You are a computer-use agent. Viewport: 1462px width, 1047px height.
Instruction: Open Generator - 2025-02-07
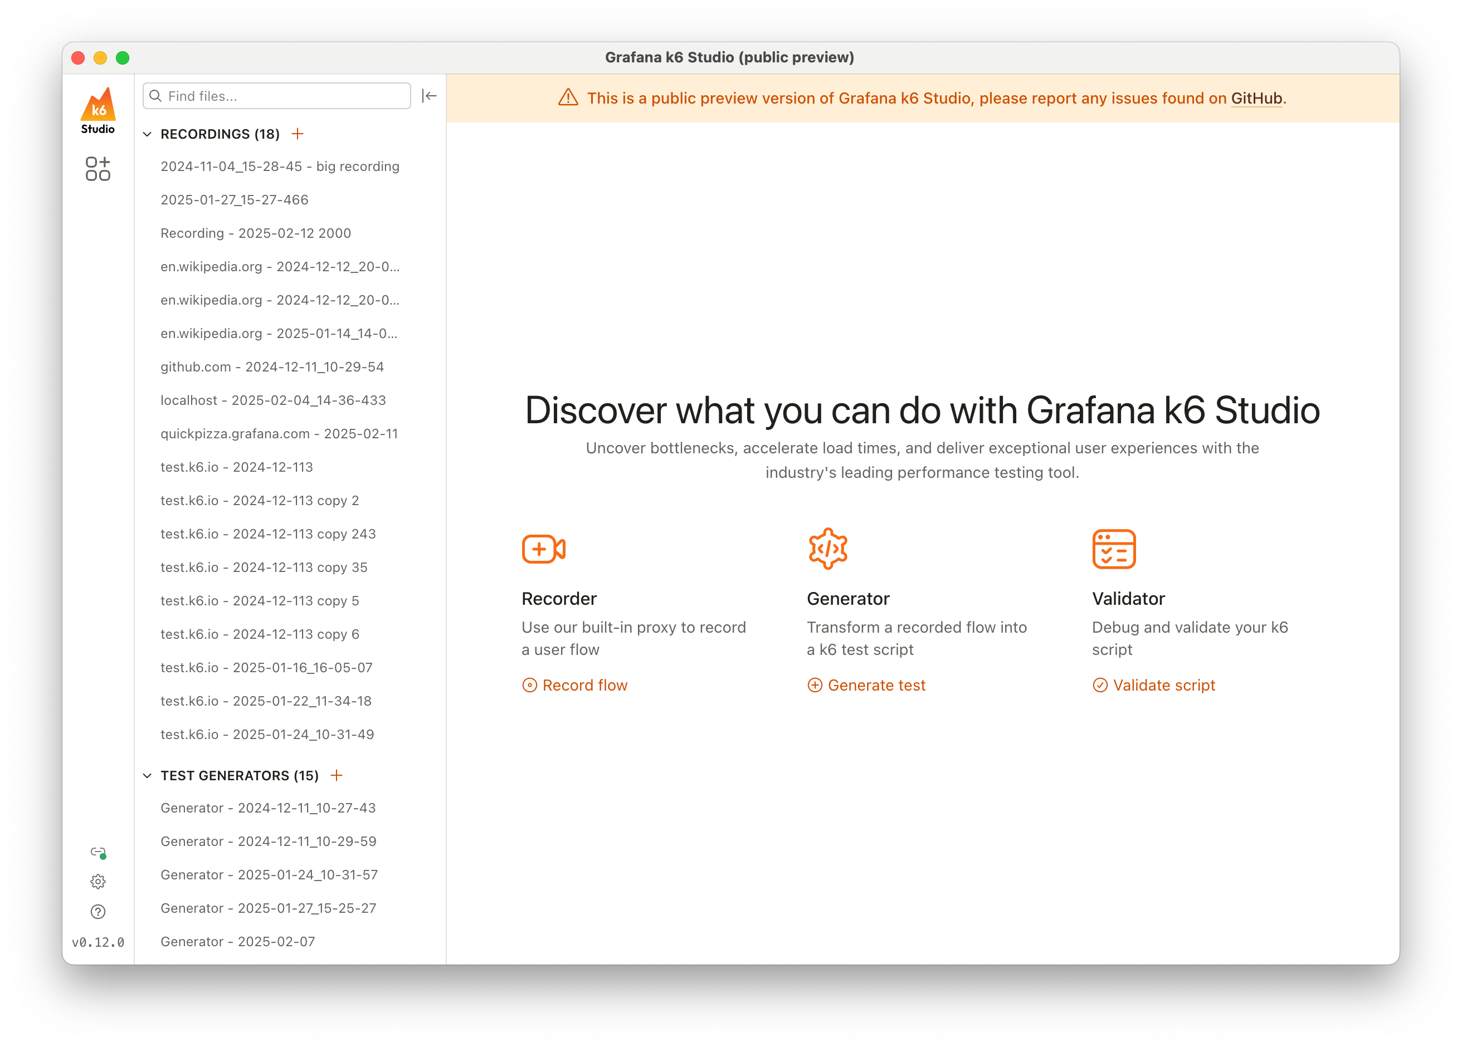(x=238, y=941)
